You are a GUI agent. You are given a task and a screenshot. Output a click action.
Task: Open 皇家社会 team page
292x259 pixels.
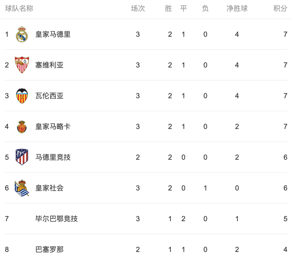coord(49,188)
